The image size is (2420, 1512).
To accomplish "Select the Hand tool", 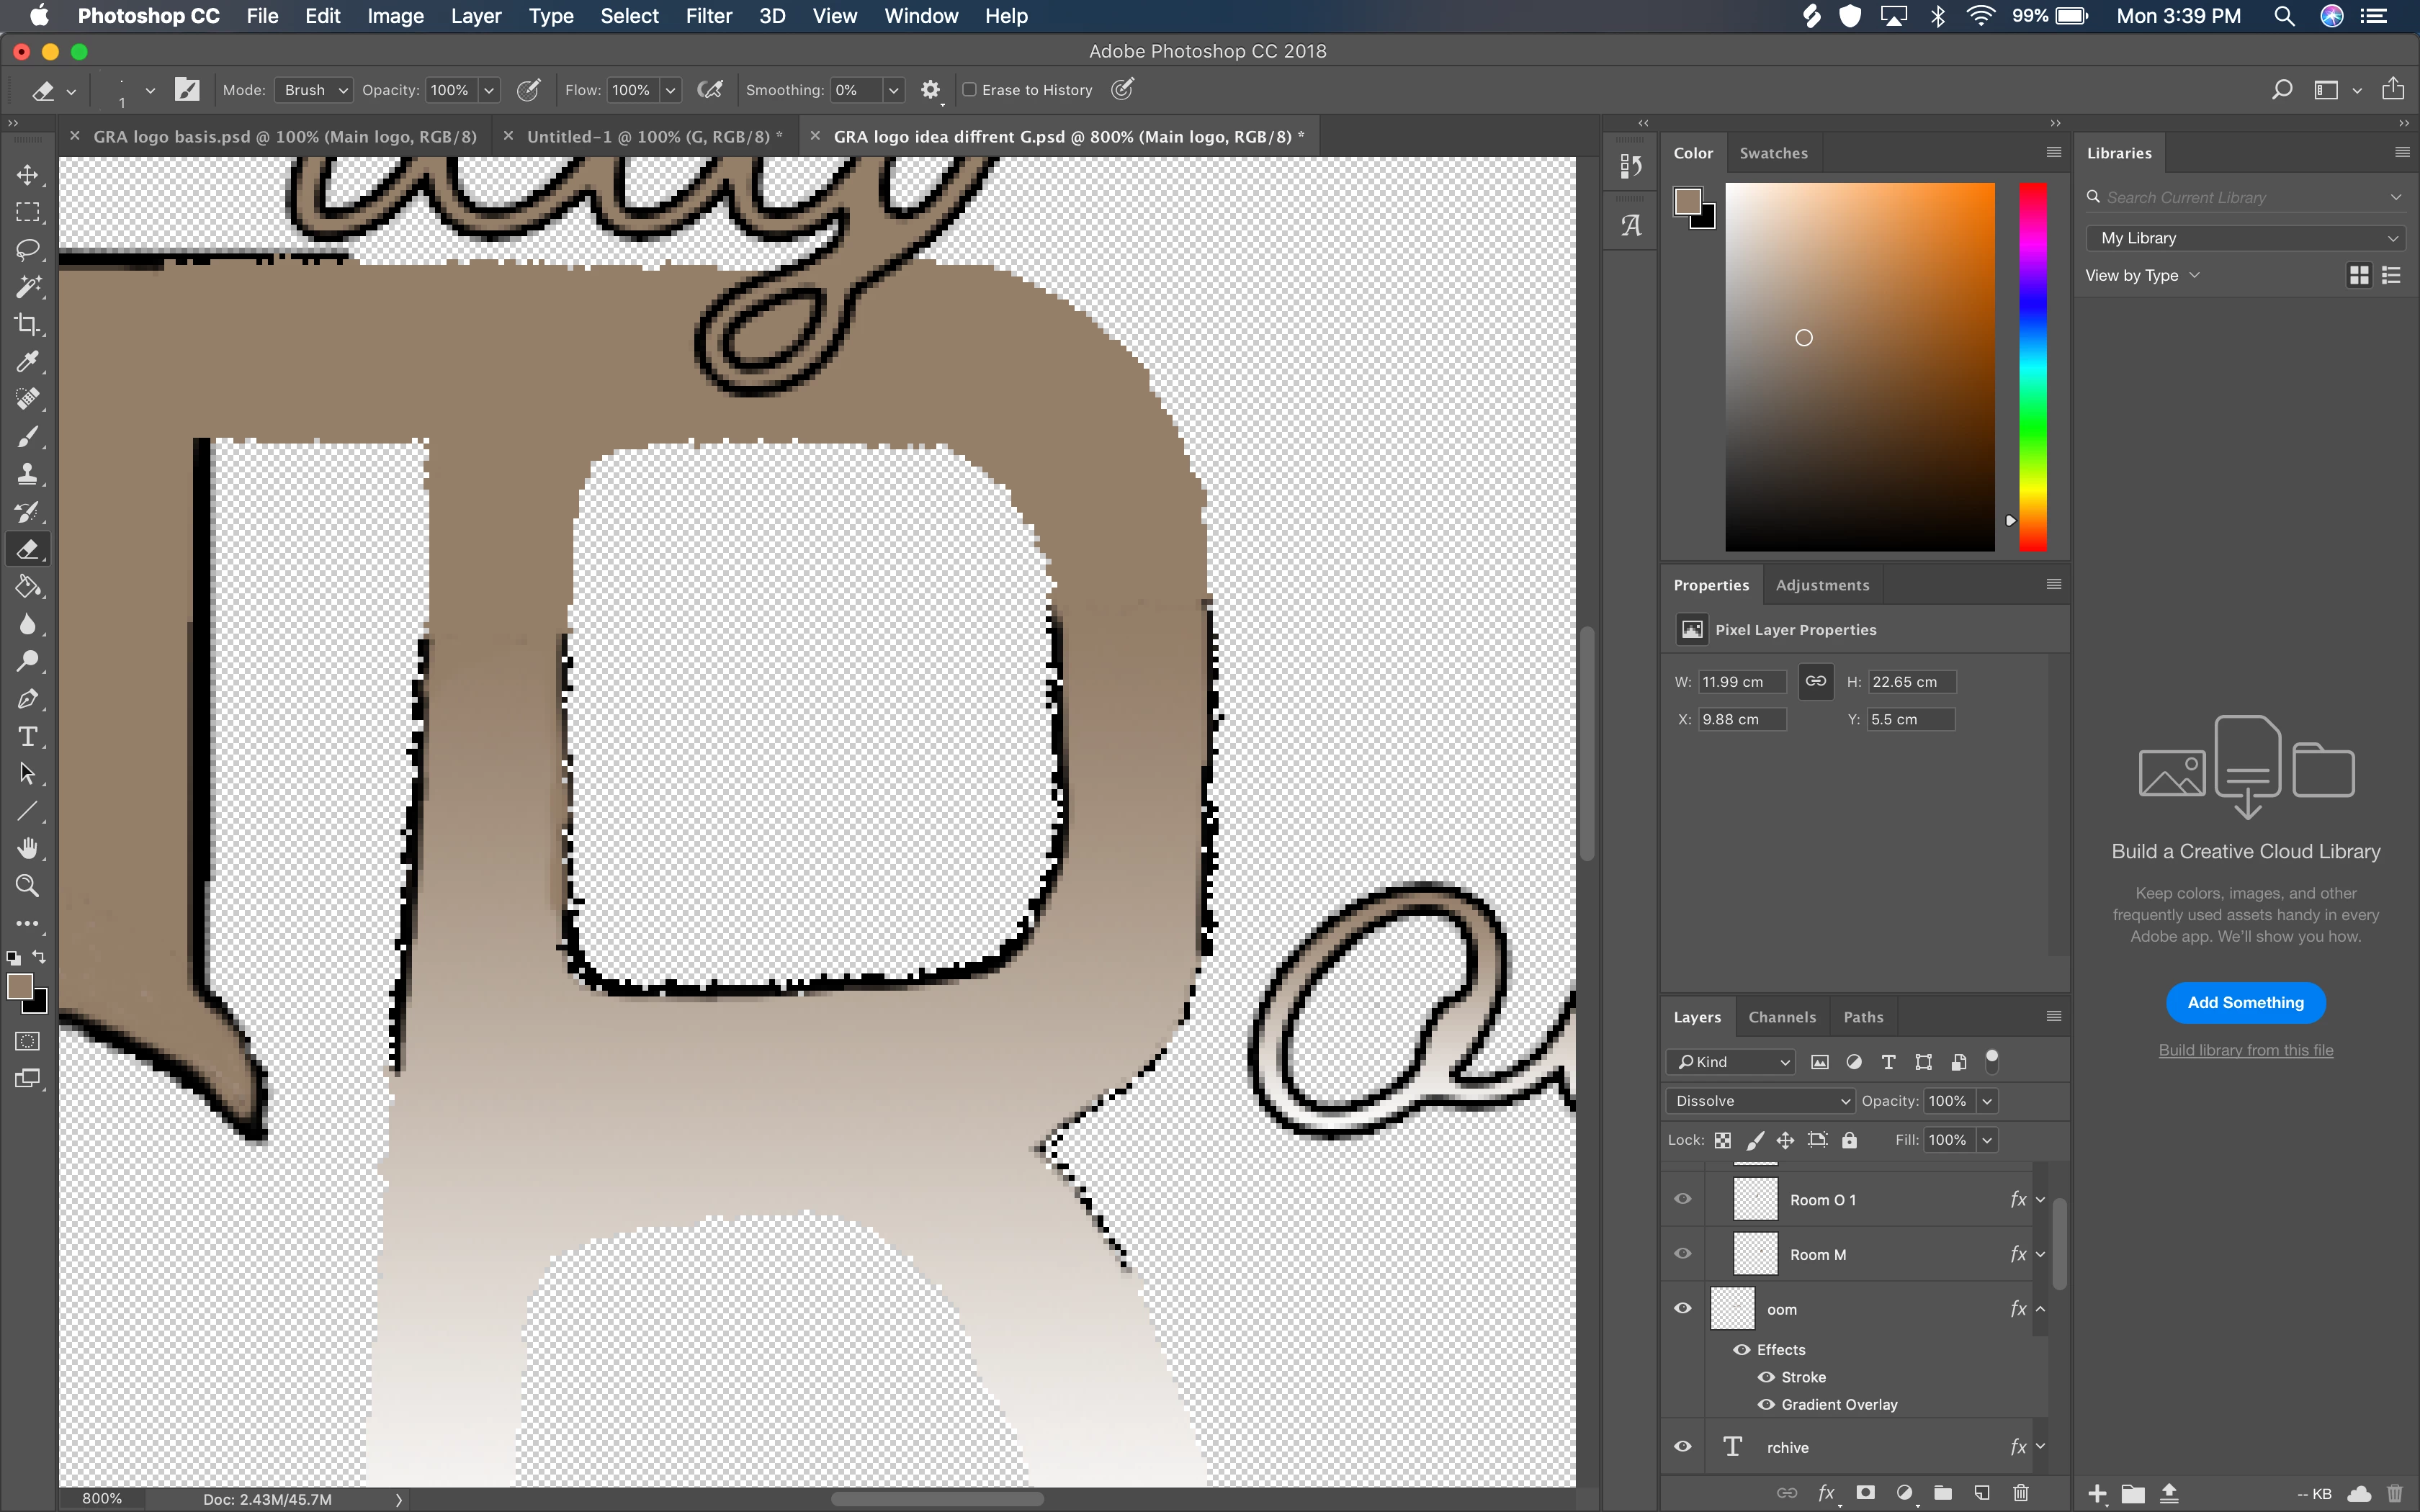I will point(27,849).
